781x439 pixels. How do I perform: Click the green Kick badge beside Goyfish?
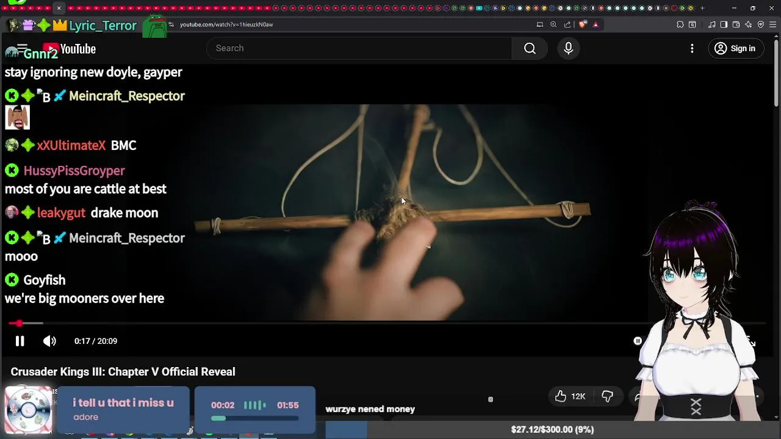coord(12,280)
